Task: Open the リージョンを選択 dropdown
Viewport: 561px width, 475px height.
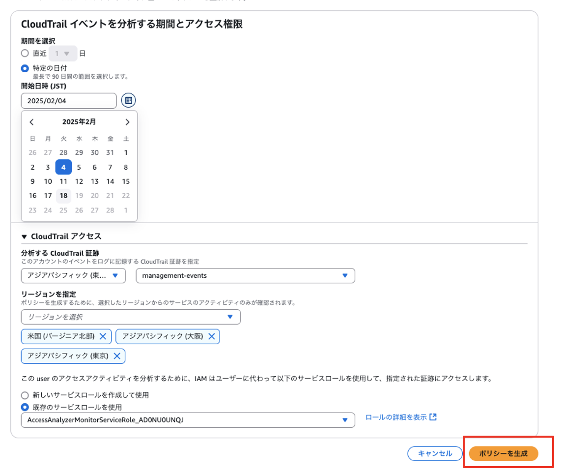Action: coord(131,317)
